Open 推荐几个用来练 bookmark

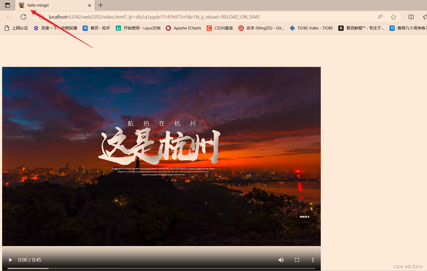408,28
